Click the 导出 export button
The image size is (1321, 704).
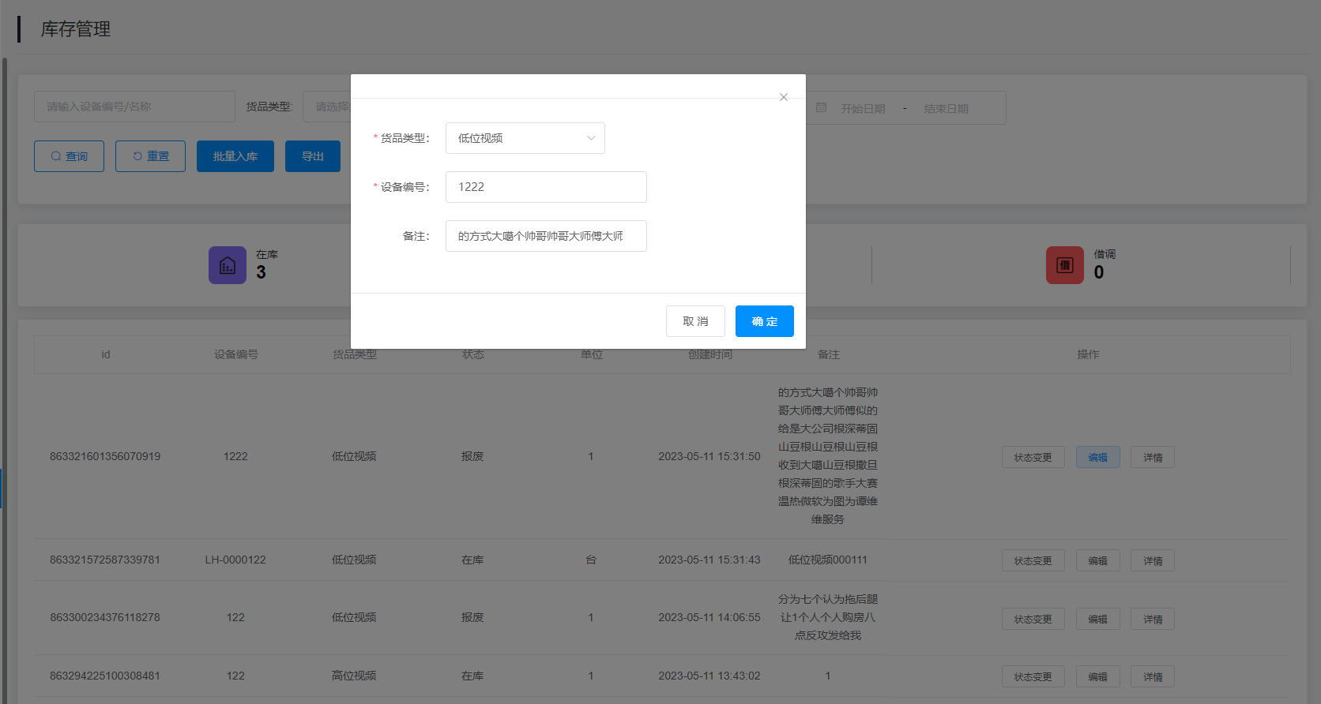tap(312, 156)
